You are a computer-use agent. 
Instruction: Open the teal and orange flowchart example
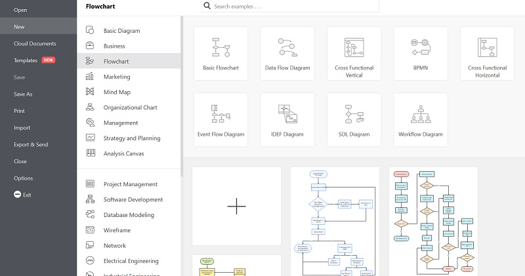click(433, 222)
